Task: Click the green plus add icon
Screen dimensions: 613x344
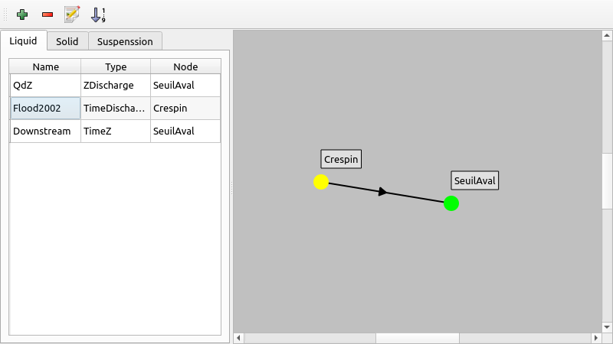Action: pyautogui.click(x=22, y=14)
